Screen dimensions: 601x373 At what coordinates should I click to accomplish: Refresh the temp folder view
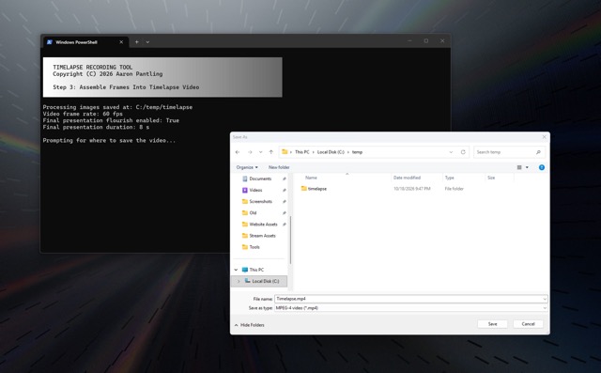463,152
